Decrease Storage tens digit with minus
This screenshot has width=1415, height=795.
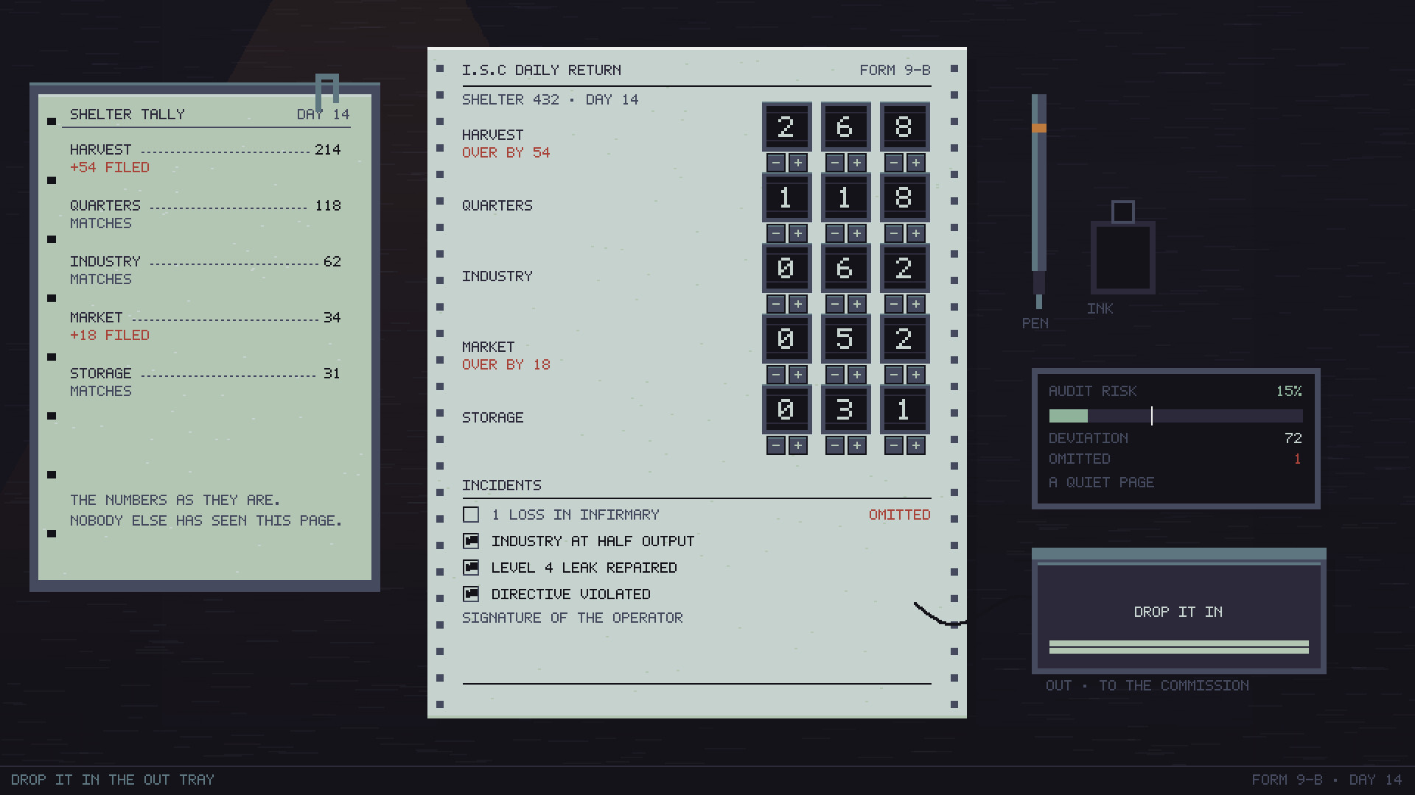(x=835, y=445)
